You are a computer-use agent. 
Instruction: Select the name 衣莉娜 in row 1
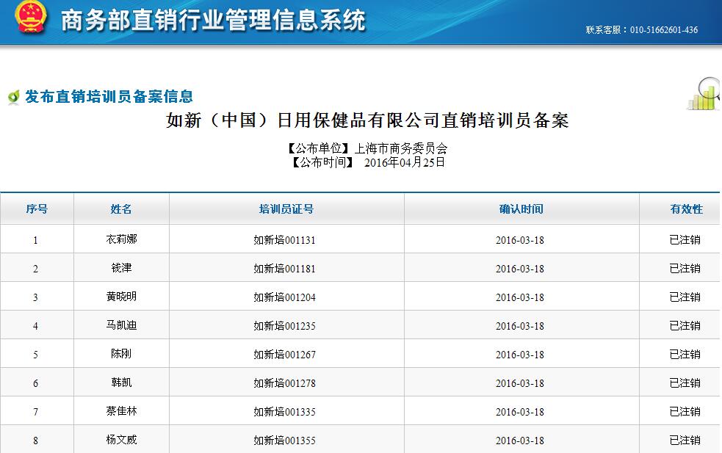(x=121, y=239)
